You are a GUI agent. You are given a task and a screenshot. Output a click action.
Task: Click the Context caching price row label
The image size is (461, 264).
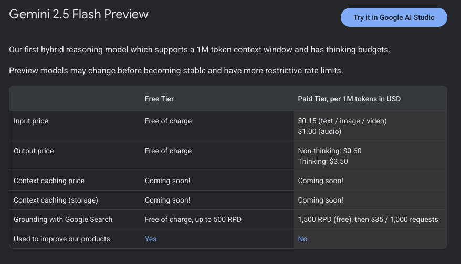coord(49,181)
